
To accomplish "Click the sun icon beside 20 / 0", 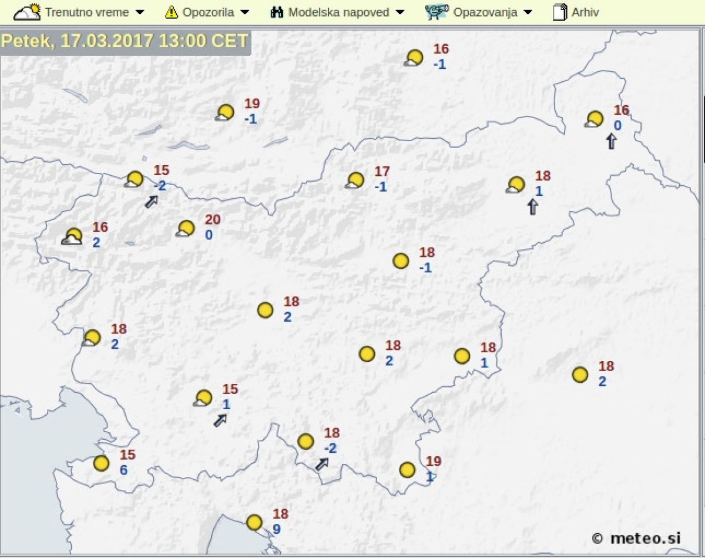I will 186,229.
